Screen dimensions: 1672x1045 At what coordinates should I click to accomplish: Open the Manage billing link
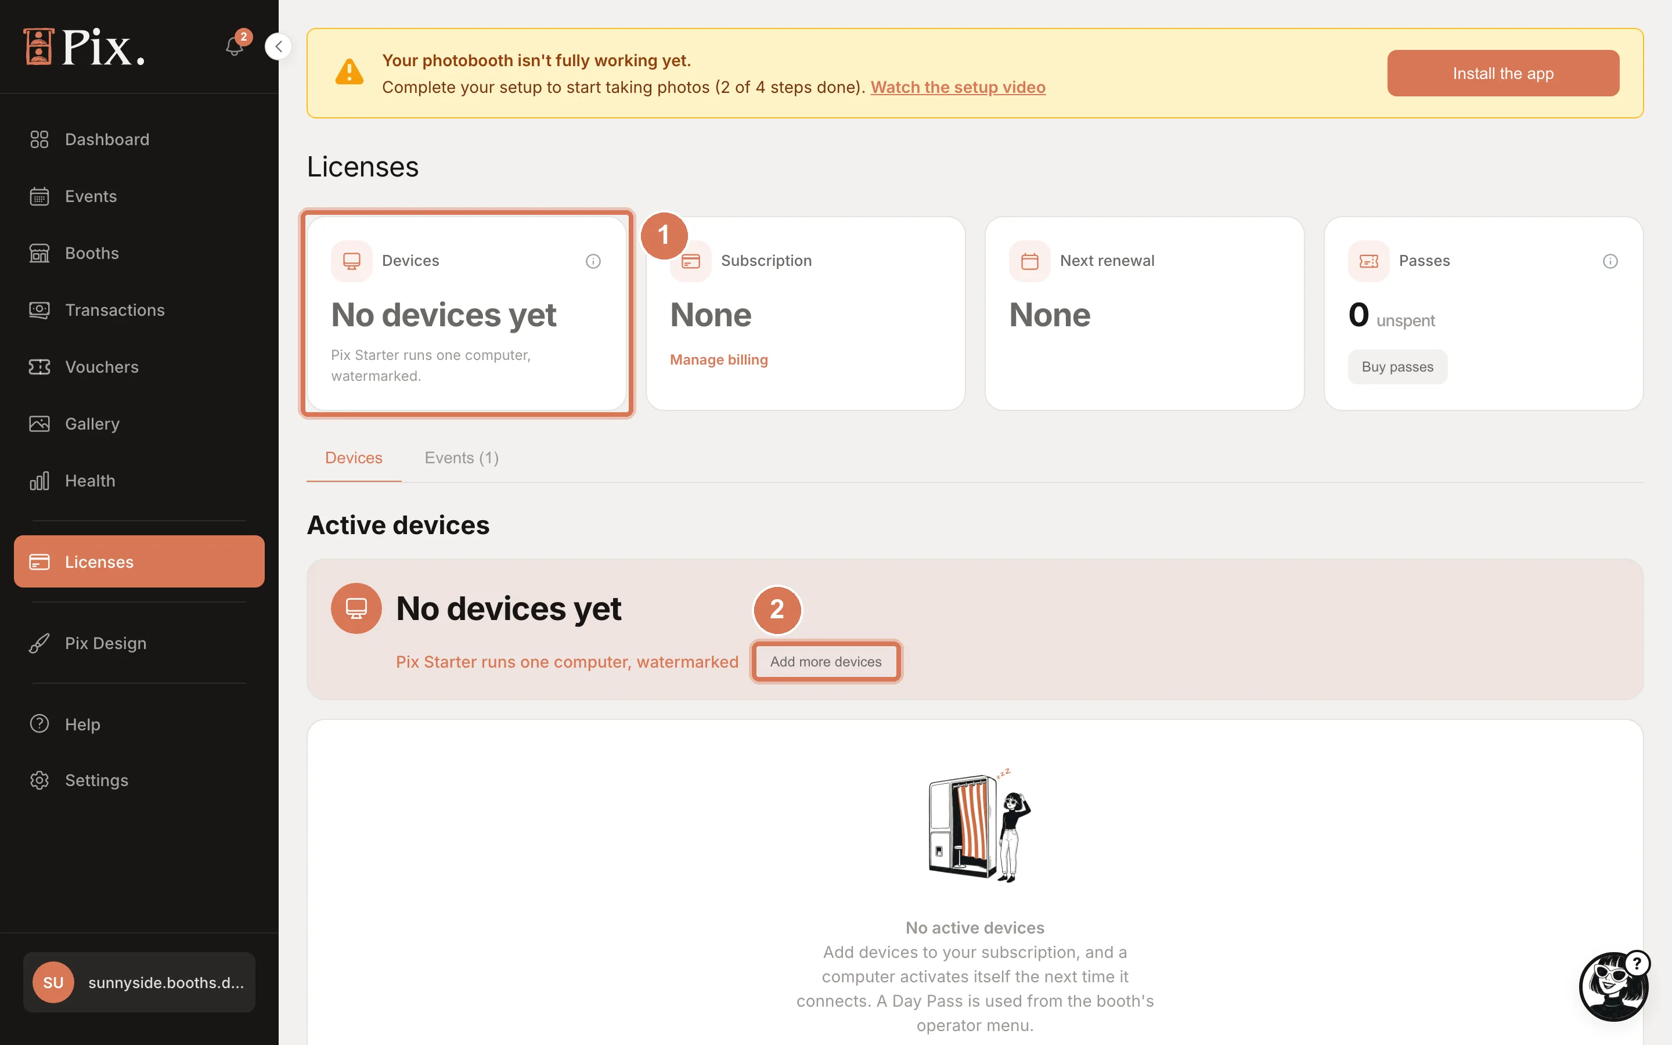[719, 359]
